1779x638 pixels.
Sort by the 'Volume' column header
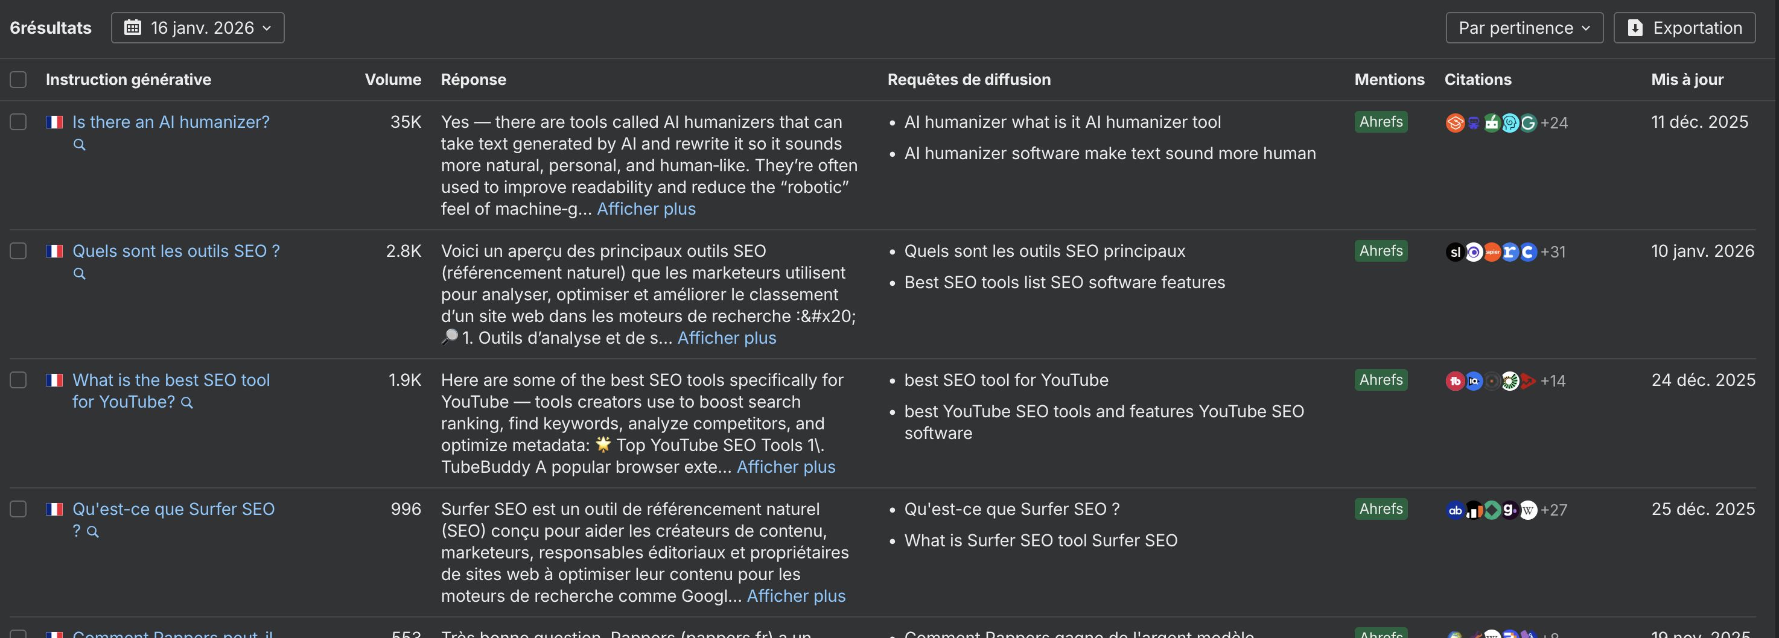393,80
